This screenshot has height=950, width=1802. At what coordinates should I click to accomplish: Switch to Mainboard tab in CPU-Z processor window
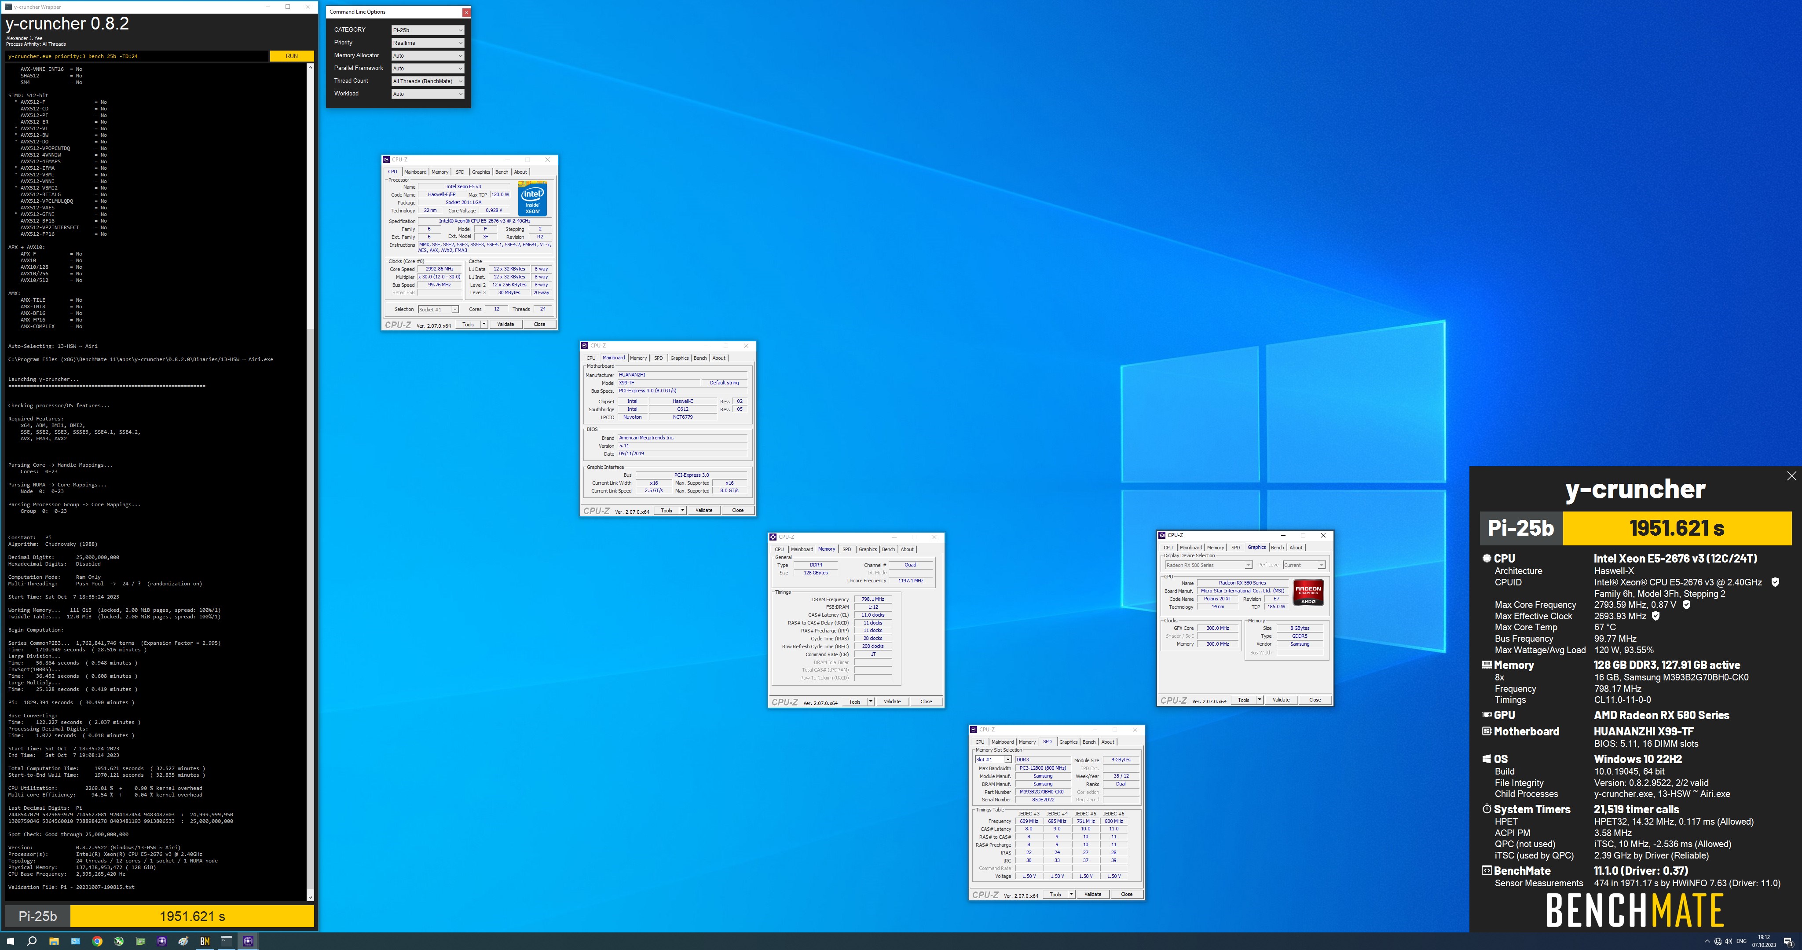[x=415, y=172]
